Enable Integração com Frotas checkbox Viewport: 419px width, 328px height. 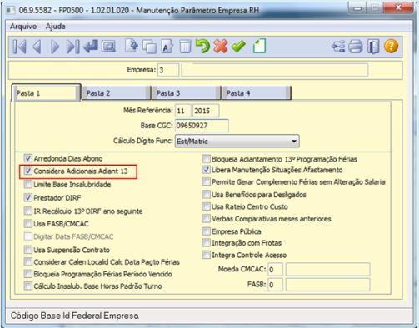(x=206, y=243)
